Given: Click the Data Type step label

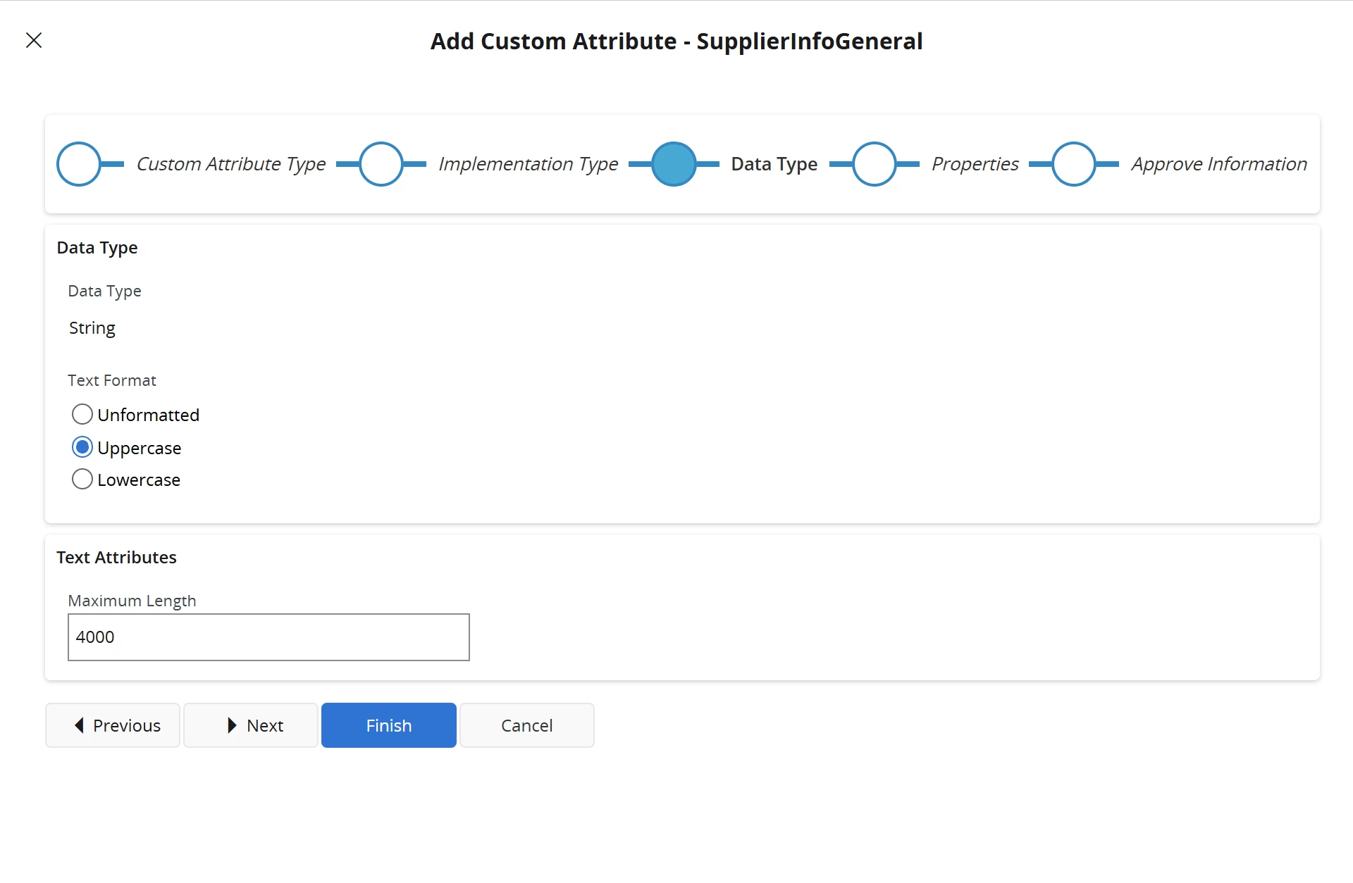Looking at the screenshot, I should (x=774, y=164).
